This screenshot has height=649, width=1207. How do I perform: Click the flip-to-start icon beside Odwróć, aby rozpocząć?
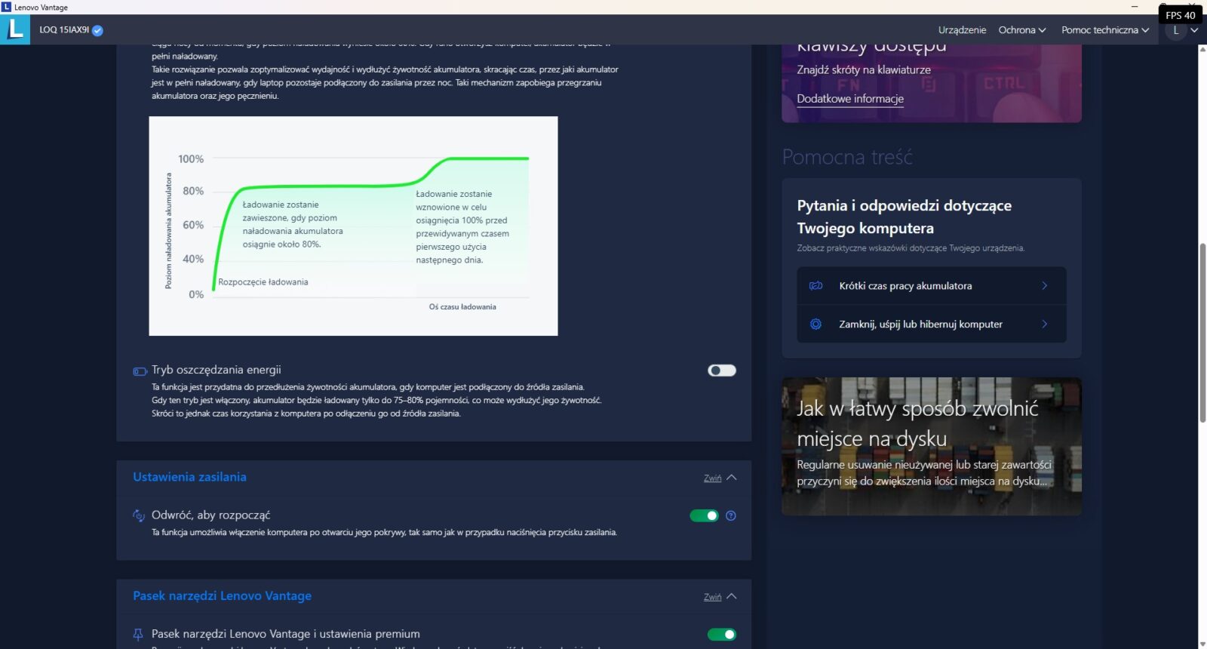139,515
